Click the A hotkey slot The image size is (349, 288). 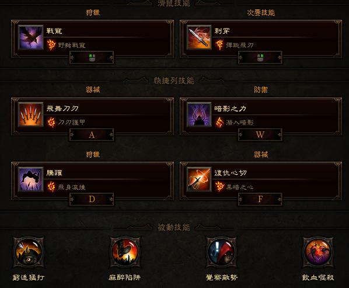[92, 135]
